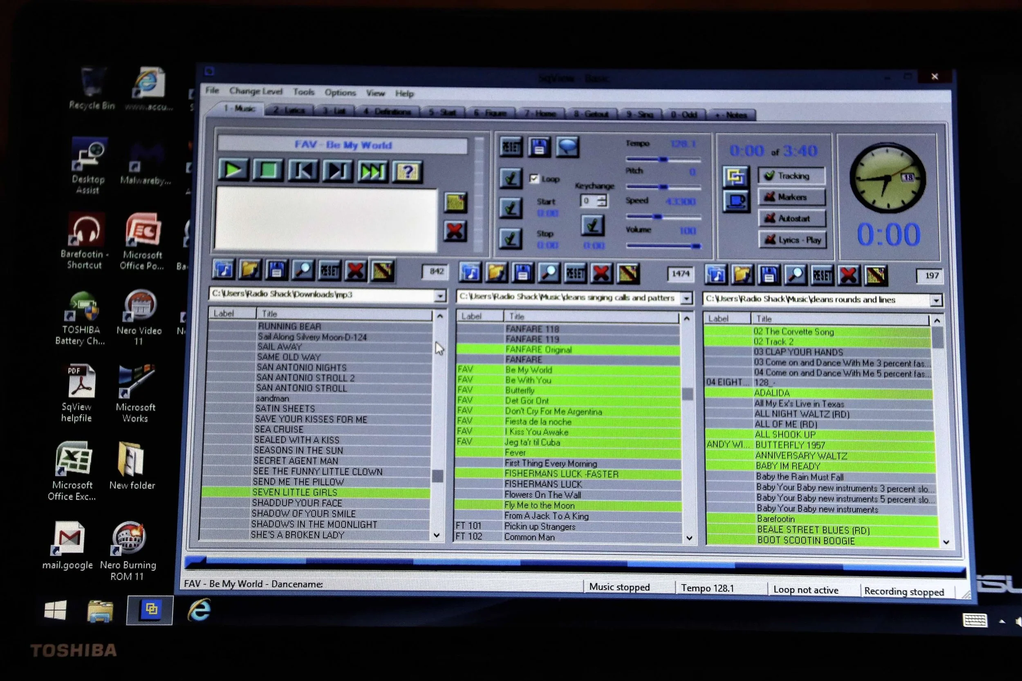Adjust the Volume slider

(x=695, y=246)
